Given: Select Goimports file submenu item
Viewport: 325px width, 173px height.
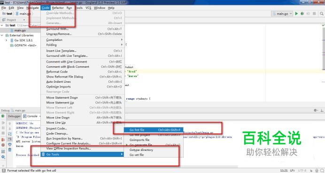Looking at the screenshot, I should point(154,140).
